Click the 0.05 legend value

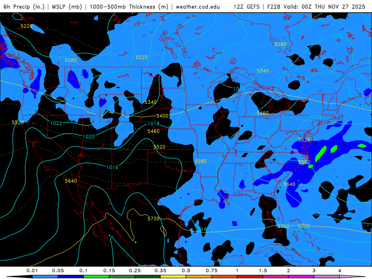pyautogui.click(x=58, y=271)
